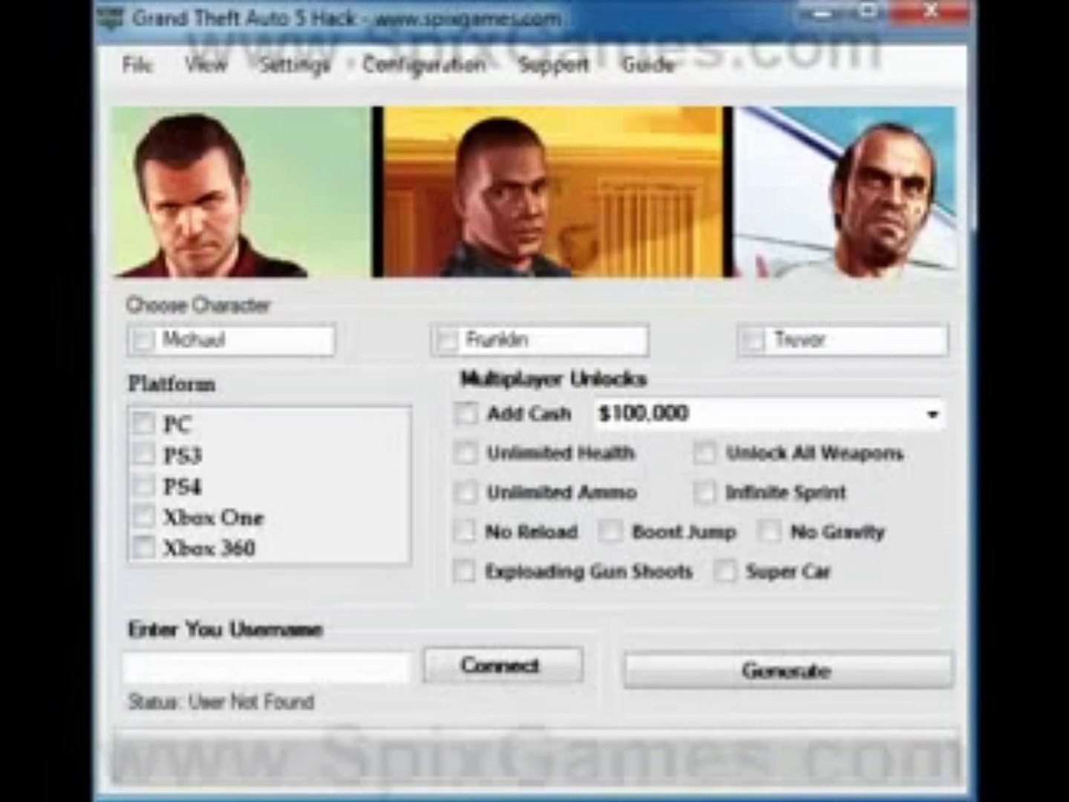
Task: Click the Generate button
Action: pyautogui.click(x=787, y=671)
